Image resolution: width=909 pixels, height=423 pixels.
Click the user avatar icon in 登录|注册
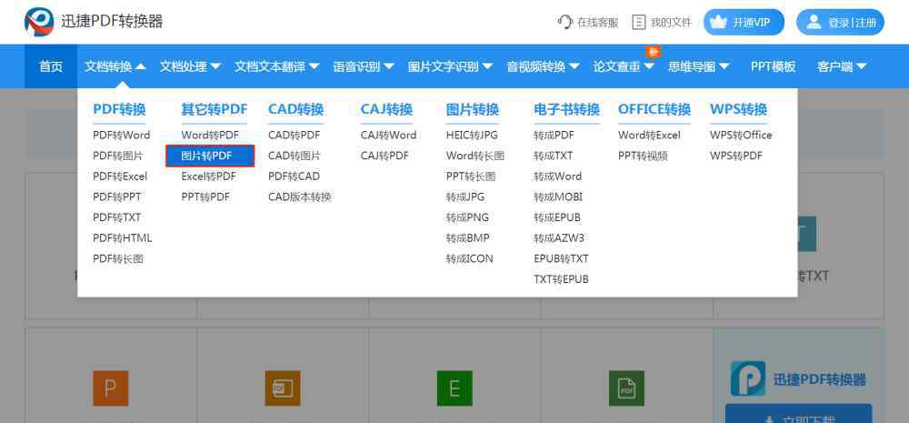[814, 22]
